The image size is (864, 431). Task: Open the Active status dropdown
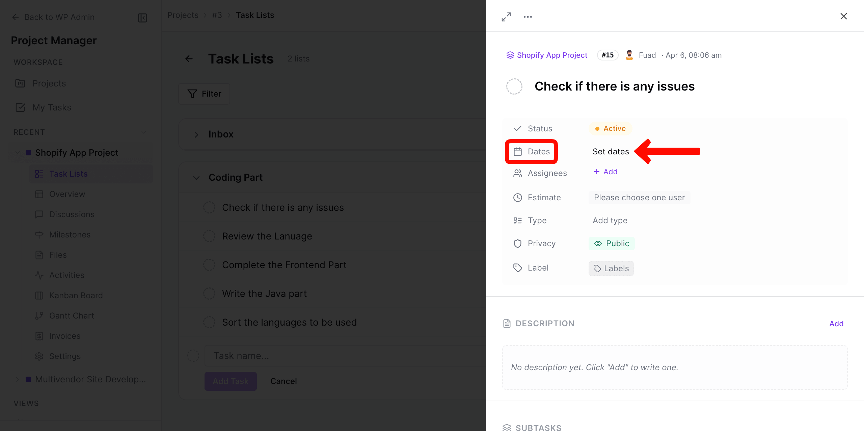pyautogui.click(x=610, y=129)
